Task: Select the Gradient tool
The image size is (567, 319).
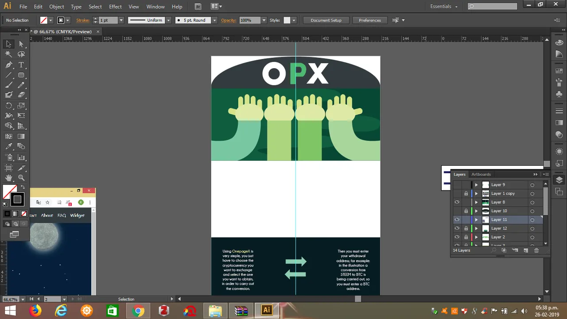Action: (x=21, y=136)
